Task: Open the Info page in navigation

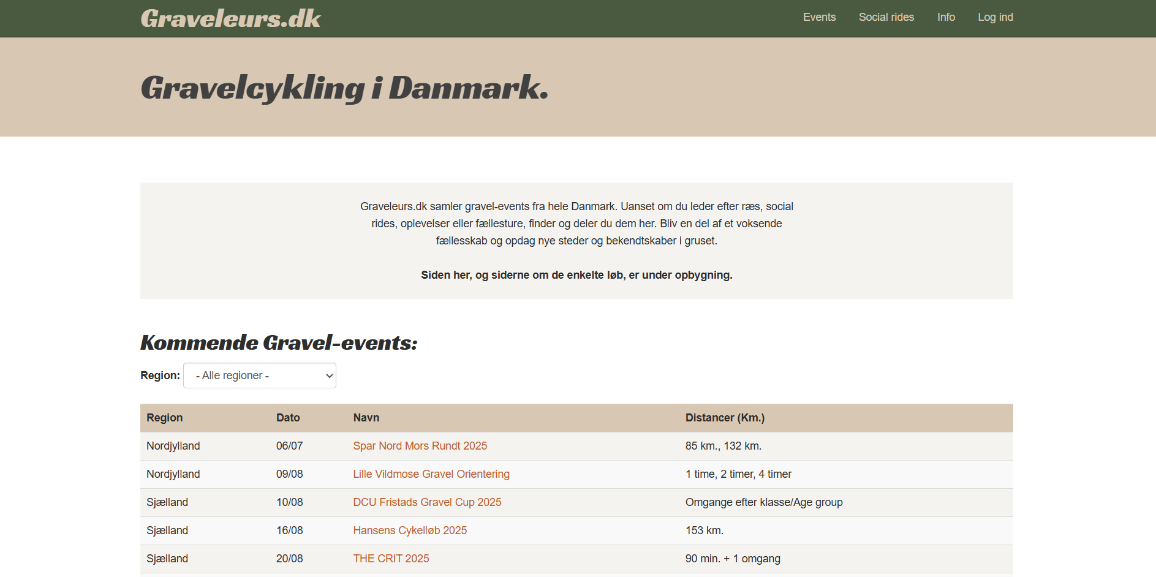Action: (946, 17)
